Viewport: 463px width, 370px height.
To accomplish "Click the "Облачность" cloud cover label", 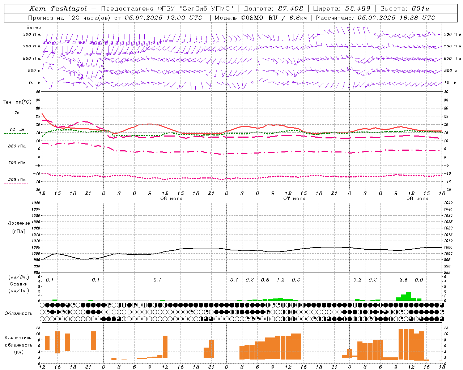I will [18, 314].
